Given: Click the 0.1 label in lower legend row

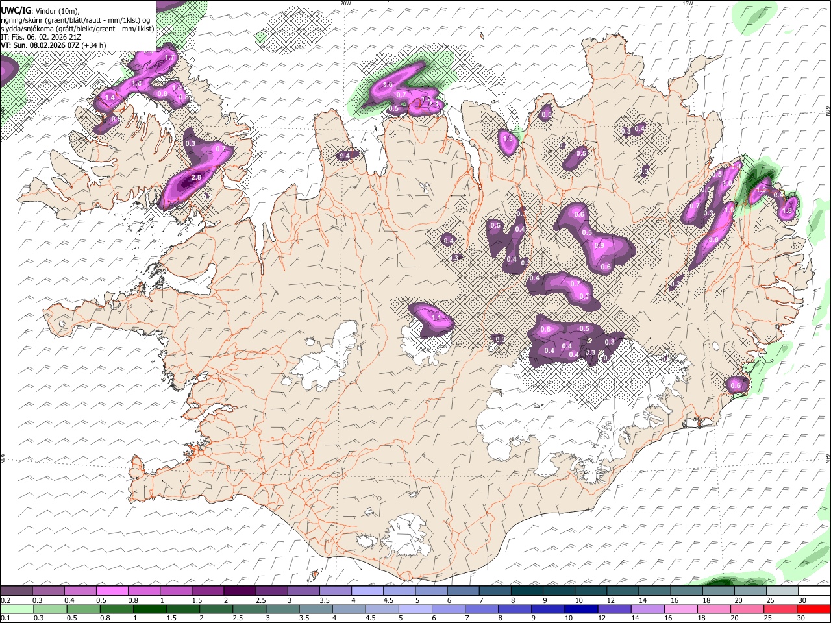Looking at the screenshot, I should click(x=5, y=618).
